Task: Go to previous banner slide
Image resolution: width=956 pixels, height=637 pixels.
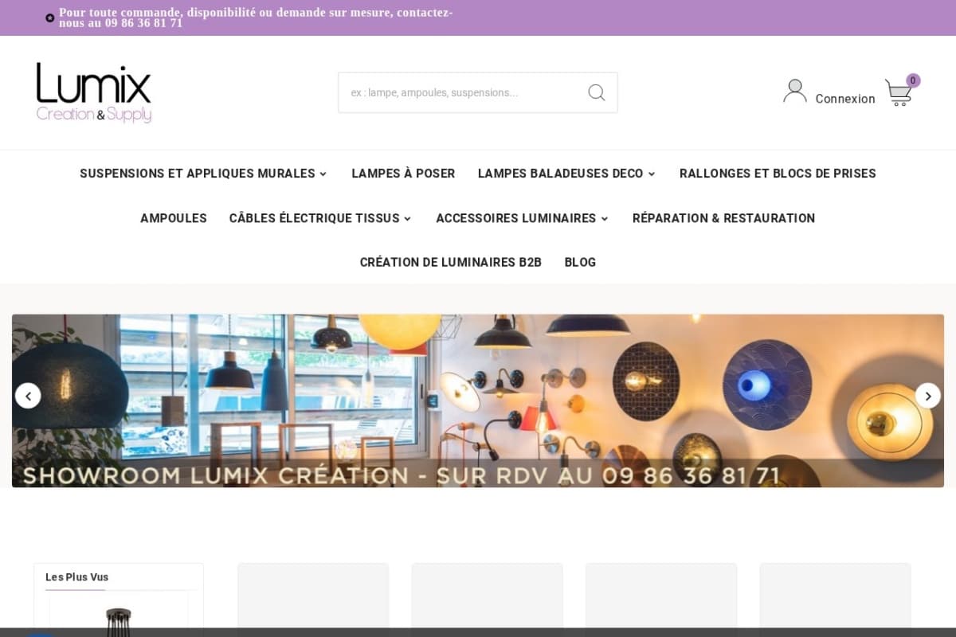Action: tap(28, 396)
